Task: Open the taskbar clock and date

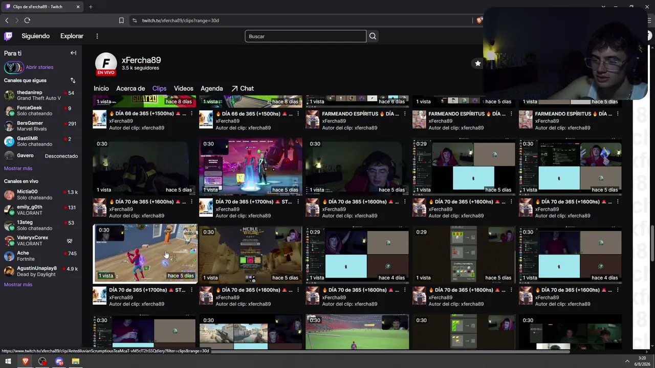Action: point(642,361)
